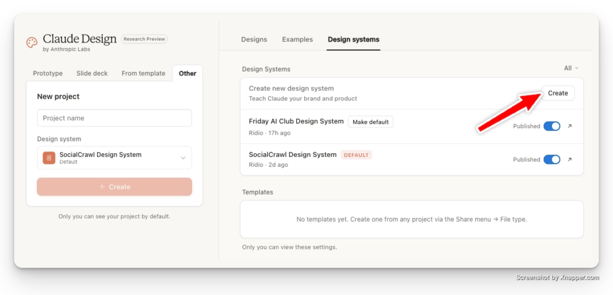Open the All filter dropdown
The width and height of the screenshot is (613, 295).
point(570,68)
